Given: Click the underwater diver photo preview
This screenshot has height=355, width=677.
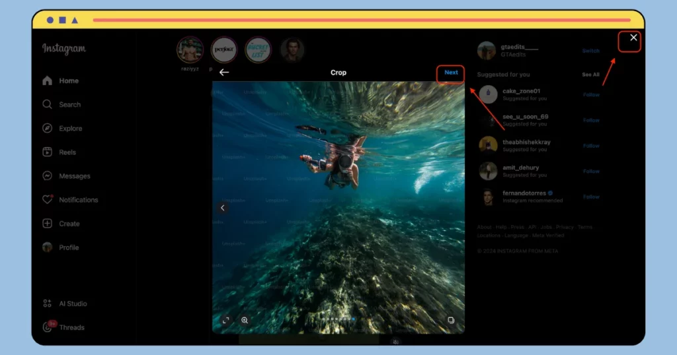Looking at the screenshot, I should [338, 207].
